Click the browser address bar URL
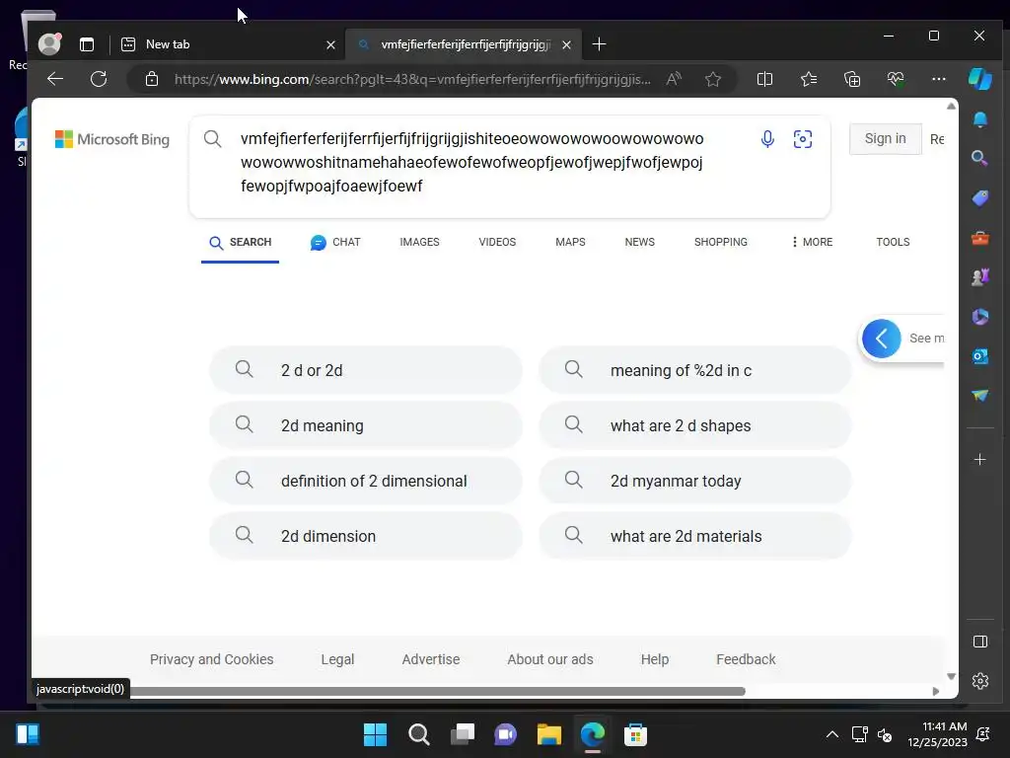 tap(412, 79)
